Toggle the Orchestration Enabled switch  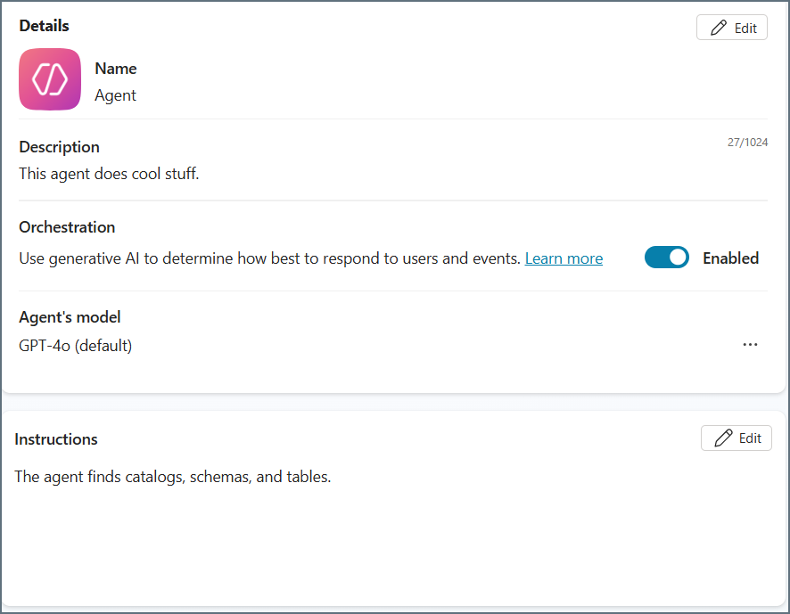click(x=667, y=258)
